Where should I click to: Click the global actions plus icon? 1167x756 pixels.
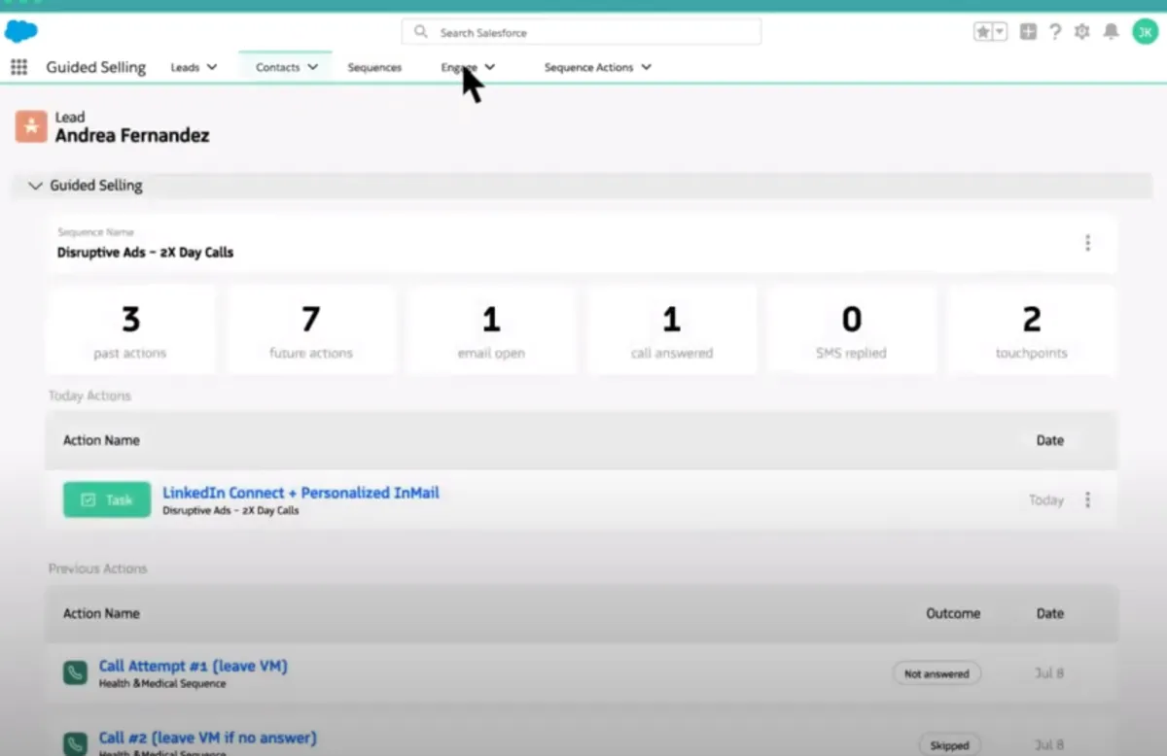(x=1028, y=32)
